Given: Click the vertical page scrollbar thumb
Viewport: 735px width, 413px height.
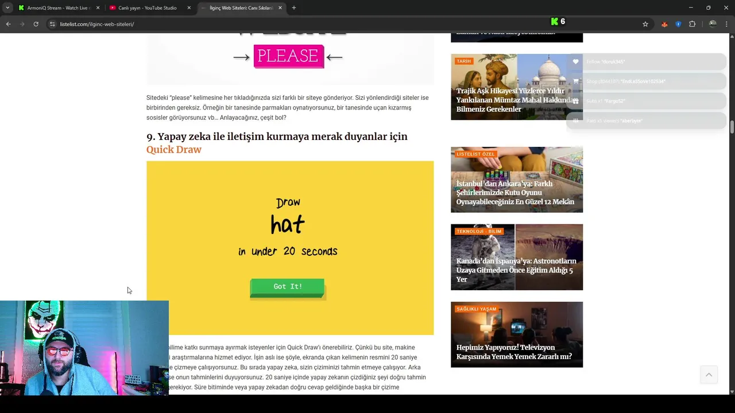Looking at the screenshot, I should (732, 127).
